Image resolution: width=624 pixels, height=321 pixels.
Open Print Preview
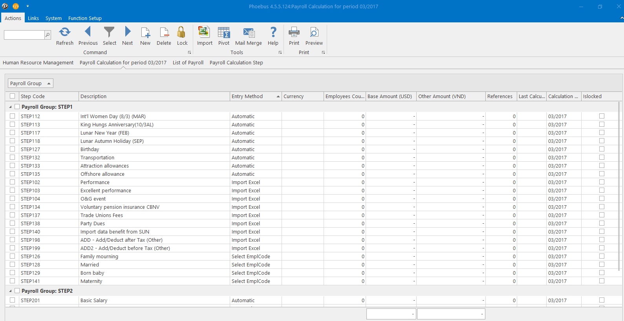tap(314, 32)
